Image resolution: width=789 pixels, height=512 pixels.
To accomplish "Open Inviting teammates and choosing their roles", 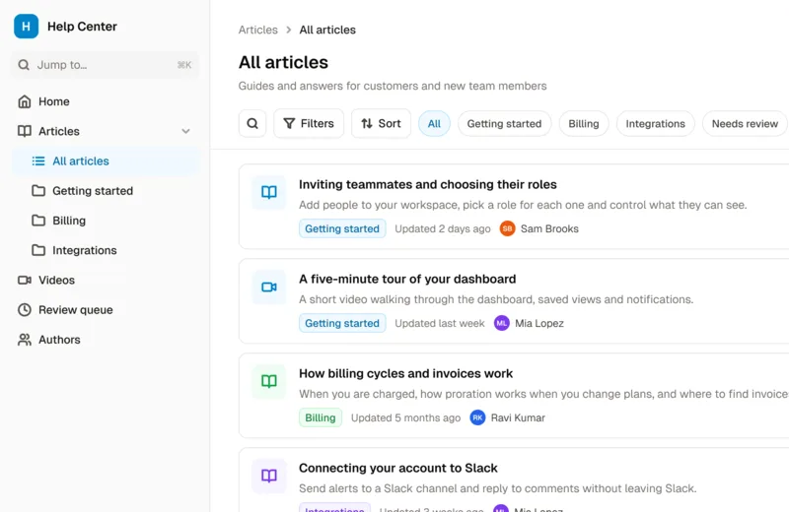I will [428, 184].
